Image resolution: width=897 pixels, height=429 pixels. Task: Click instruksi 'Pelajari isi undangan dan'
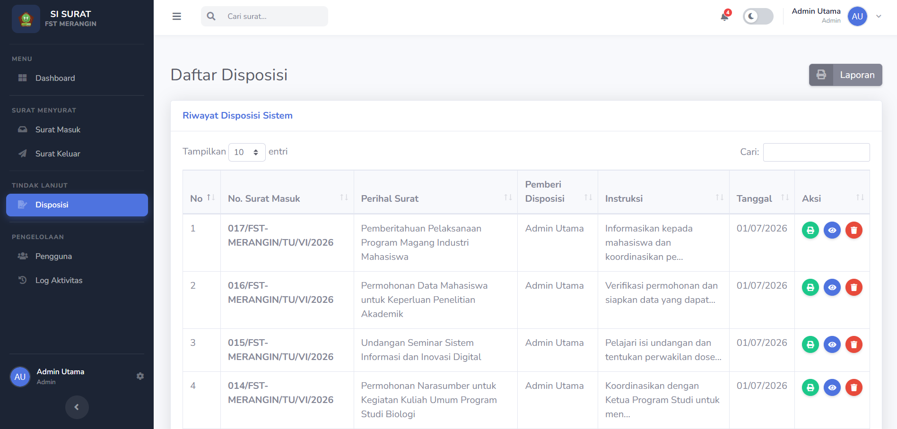coord(663,350)
